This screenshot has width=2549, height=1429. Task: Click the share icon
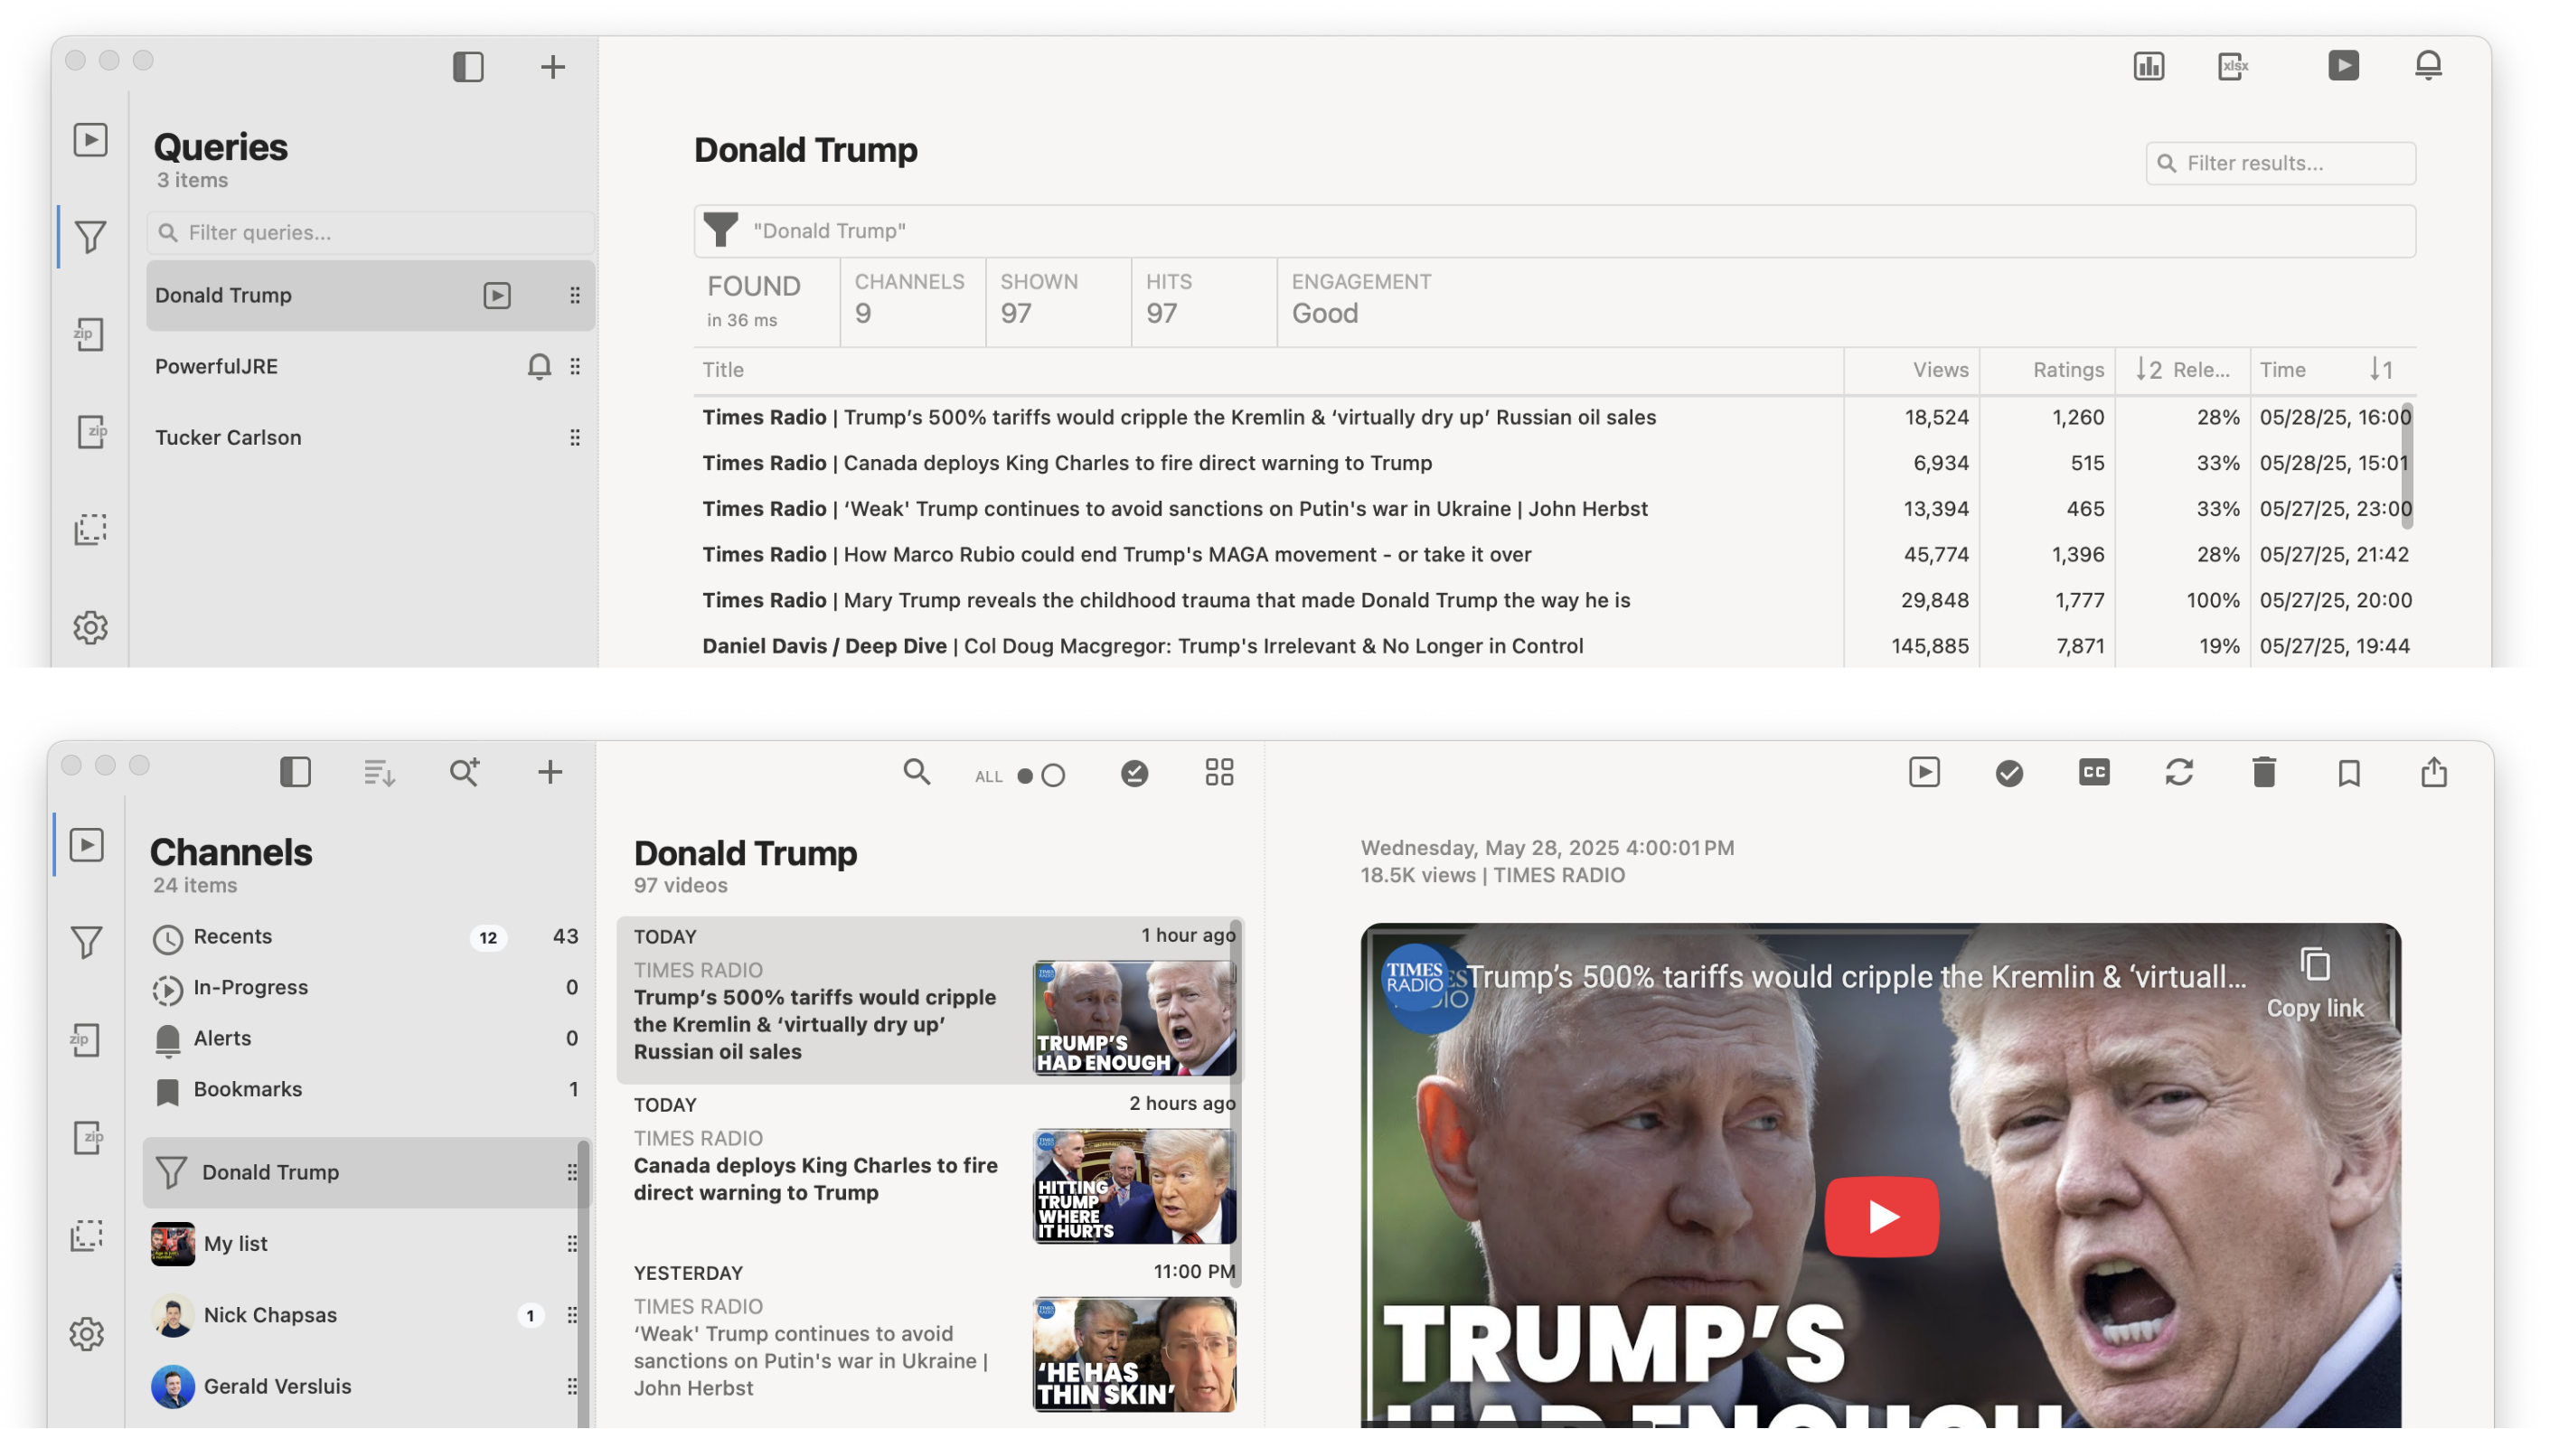[2434, 772]
